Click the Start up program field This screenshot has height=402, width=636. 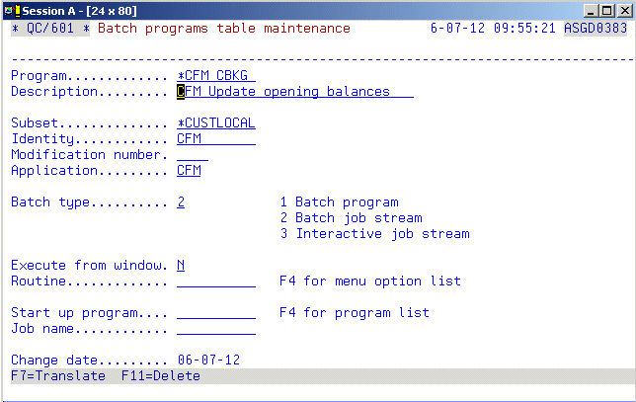tap(215, 313)
